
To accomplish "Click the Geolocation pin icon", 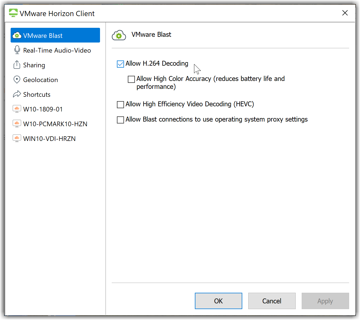I will 17,80.
